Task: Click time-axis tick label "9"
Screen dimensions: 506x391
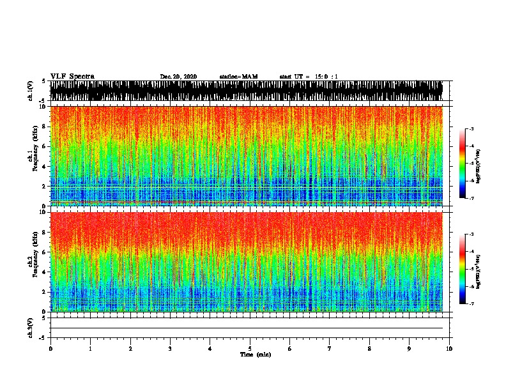Action: [x=409, y=349]
